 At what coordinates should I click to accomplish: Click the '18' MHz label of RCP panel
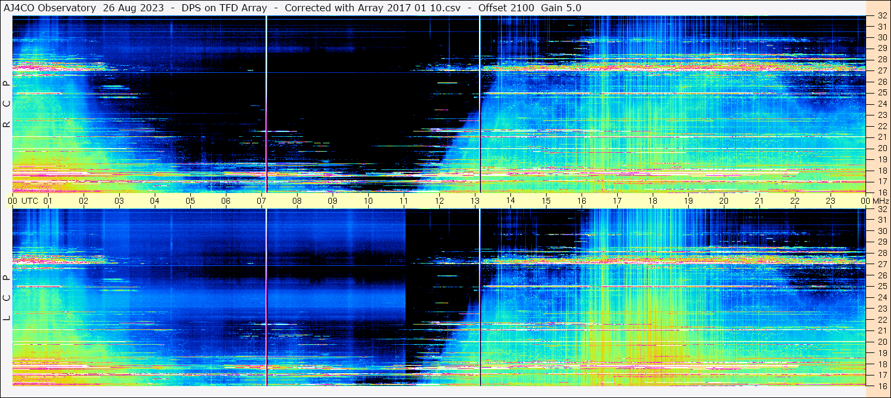882,171
